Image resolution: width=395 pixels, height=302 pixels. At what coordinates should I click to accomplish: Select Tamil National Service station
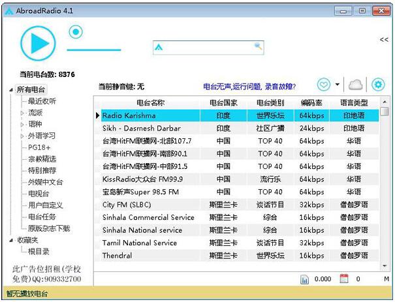[240, 243]
